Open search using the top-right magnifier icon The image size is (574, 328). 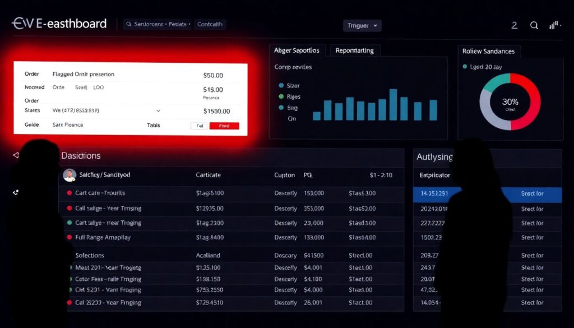pyautogui.click(x=534, y=25)
